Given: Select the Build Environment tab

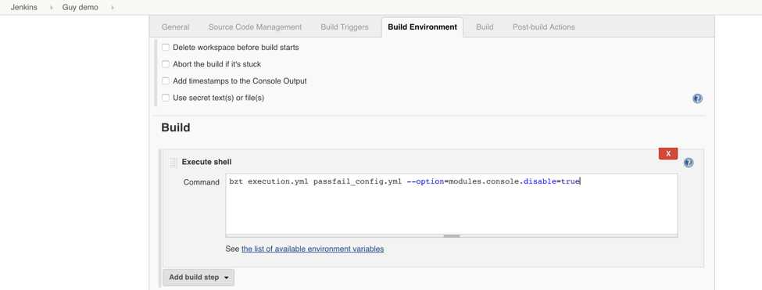Looking at the screenshot, I should [422, 27].
